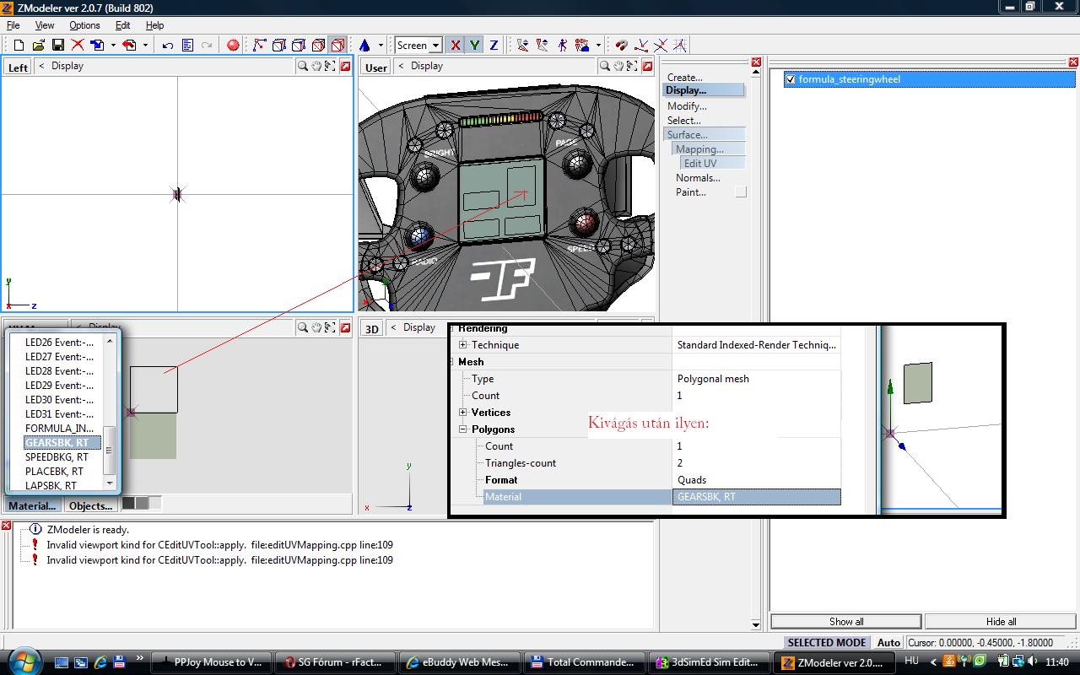Switch to the Objects... tab
Viewport: 1080px width, 675px height.
point(90,505)
